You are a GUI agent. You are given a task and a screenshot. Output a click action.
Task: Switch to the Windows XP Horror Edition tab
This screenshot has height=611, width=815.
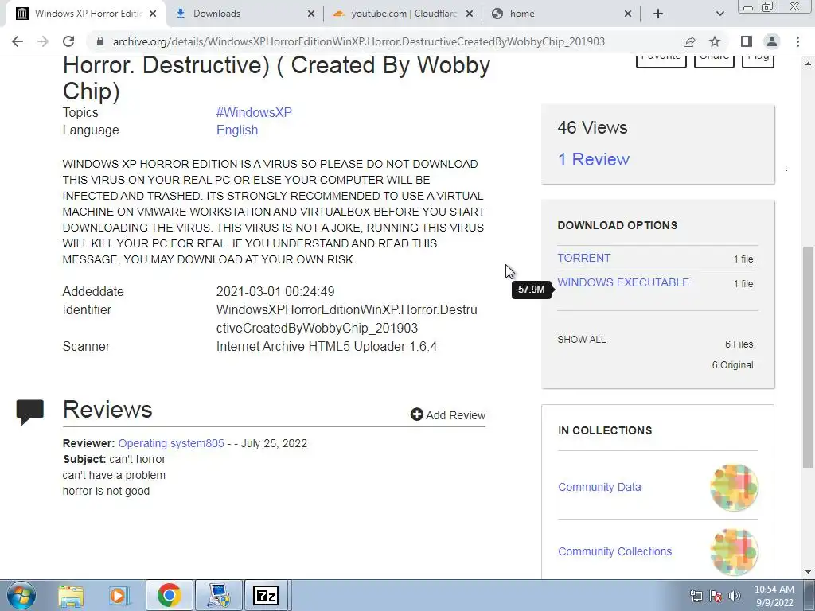tap(87, 14)
